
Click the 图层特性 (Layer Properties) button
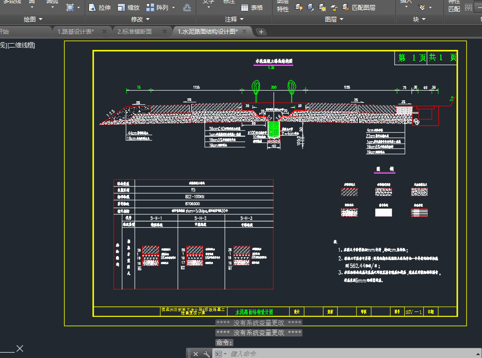[283, 6]
